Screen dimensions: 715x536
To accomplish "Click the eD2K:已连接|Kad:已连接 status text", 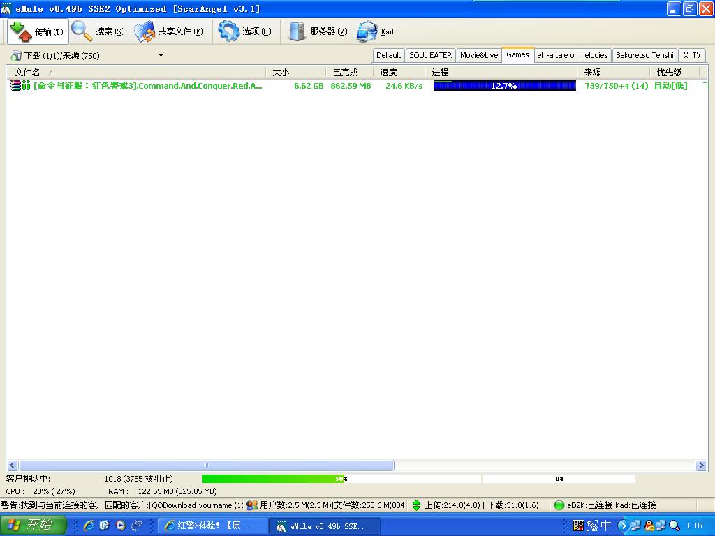I will click(x=611, y=505).
